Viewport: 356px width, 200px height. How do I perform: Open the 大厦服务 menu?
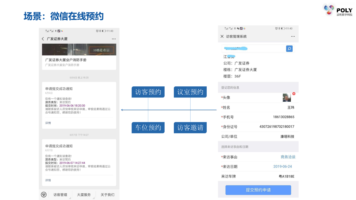coord(84,195)
